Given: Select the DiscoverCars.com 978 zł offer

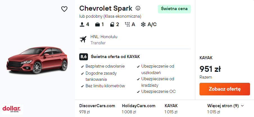Looking at the screenshot, I should 97,109.
